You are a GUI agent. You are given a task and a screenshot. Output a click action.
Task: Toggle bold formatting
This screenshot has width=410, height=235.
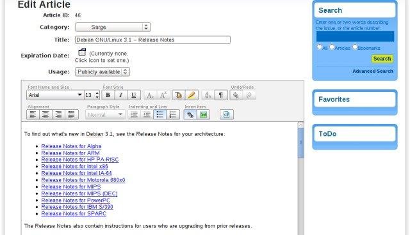(108, 95)
